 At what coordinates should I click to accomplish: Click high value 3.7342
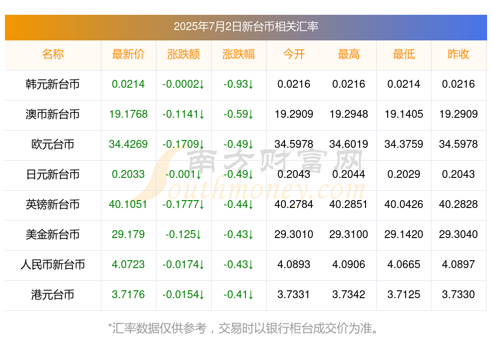tap(349, 295)
